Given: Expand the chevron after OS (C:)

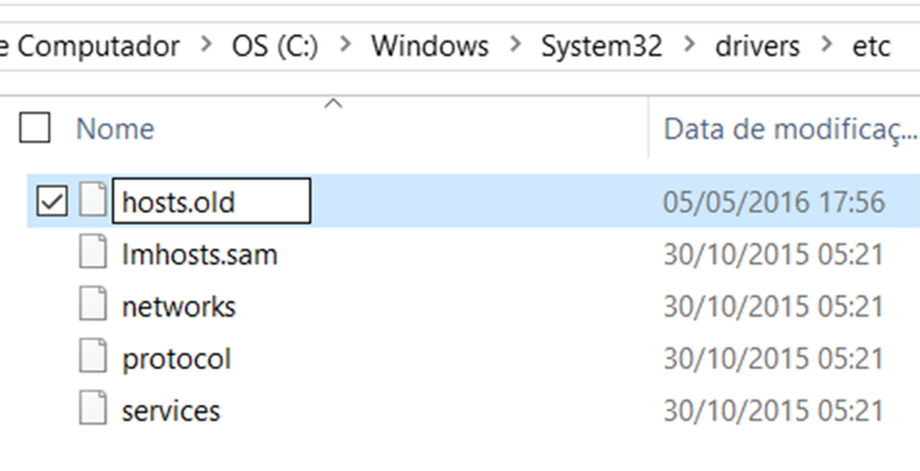Looking at the screenshot, I should click(x=347, y=46).
